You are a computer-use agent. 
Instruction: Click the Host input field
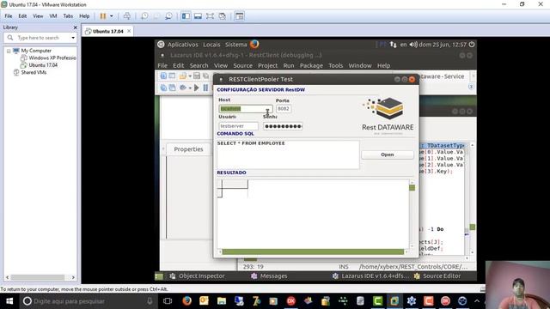(x=246, y=109)
